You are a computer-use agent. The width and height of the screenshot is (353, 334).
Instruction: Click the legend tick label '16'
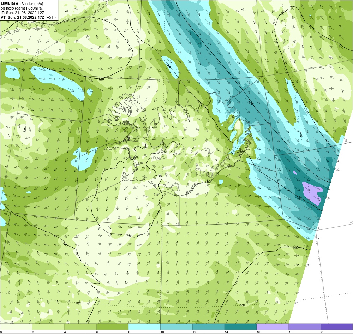[x=258, y=332]
